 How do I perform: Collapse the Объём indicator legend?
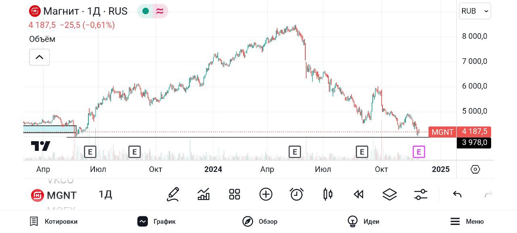click(39, 57)
